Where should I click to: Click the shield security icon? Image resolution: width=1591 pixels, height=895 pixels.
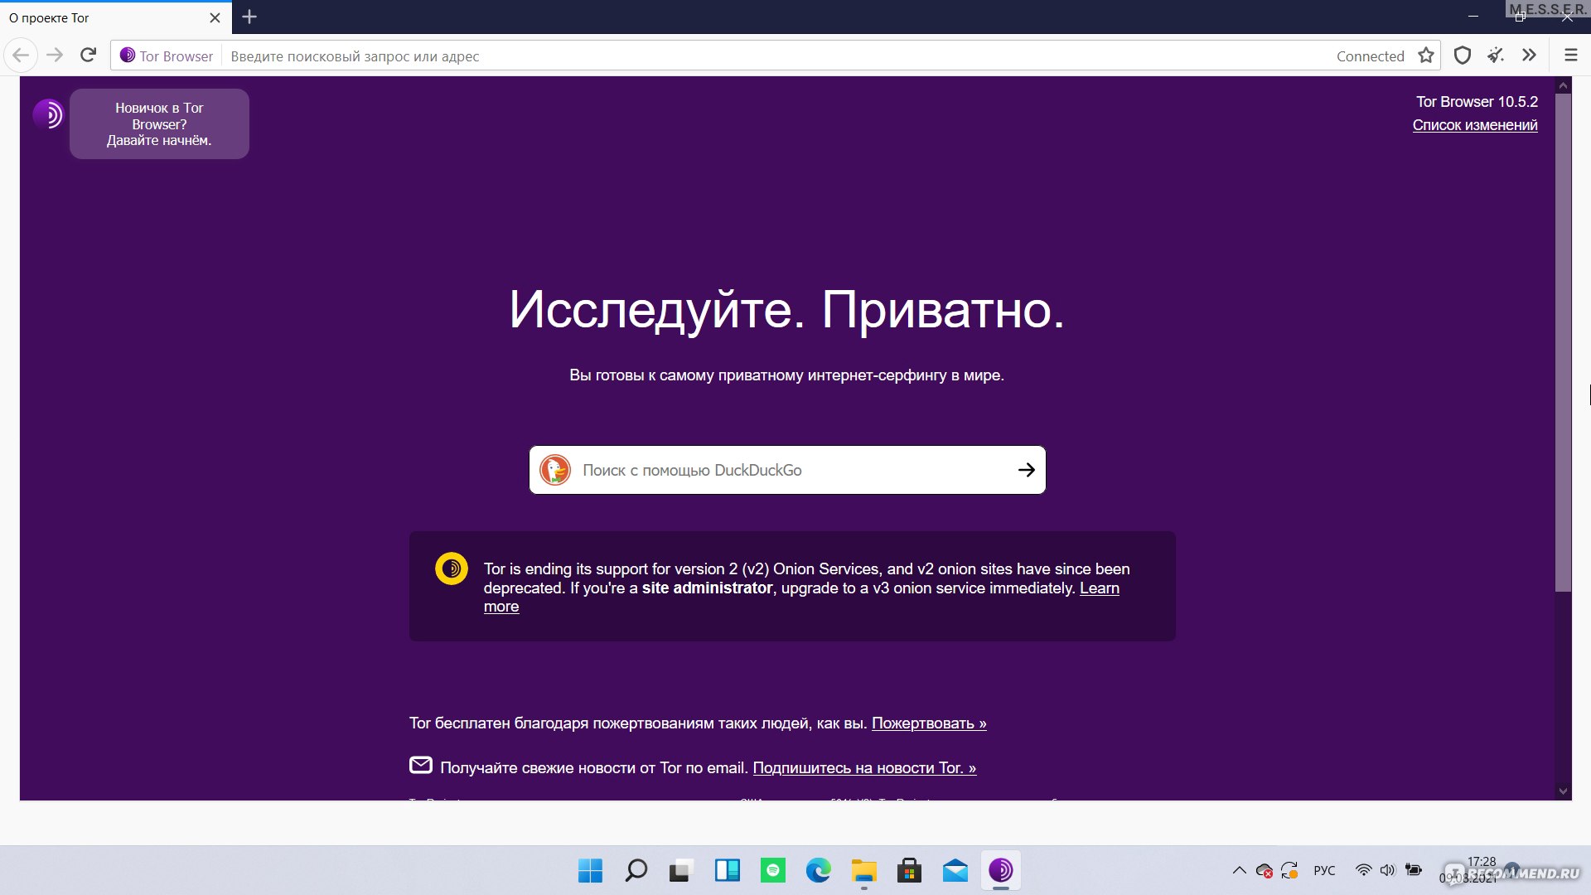coord(1462,55)
